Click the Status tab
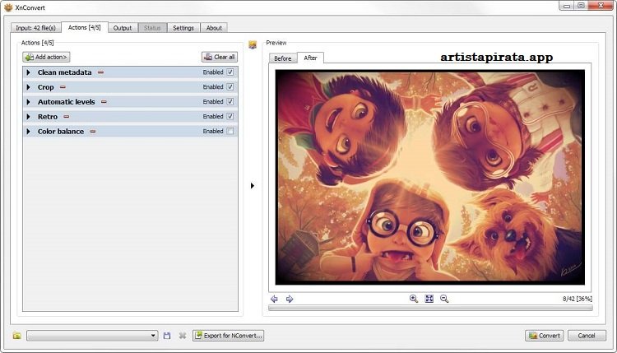Screen dimensions: 617x353 (152, 28)
